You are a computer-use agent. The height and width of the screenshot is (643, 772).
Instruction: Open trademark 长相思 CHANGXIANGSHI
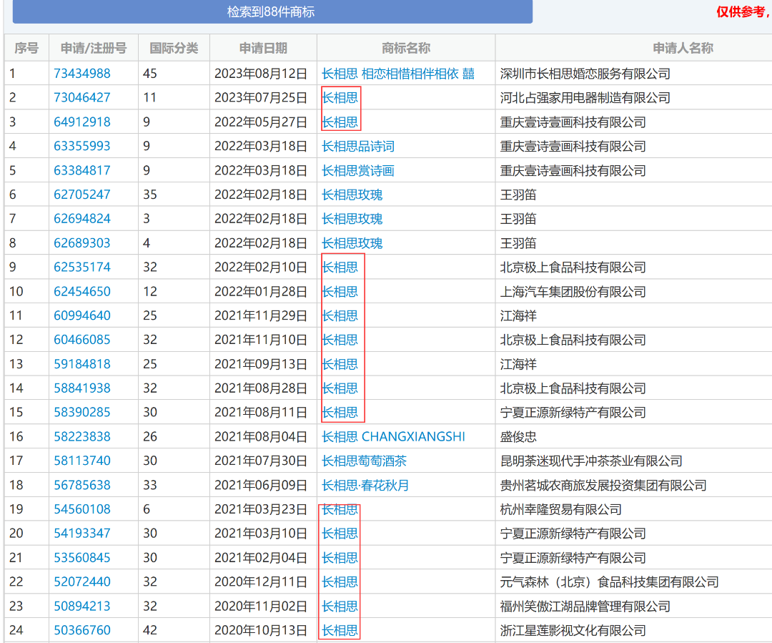coord(393,436)
